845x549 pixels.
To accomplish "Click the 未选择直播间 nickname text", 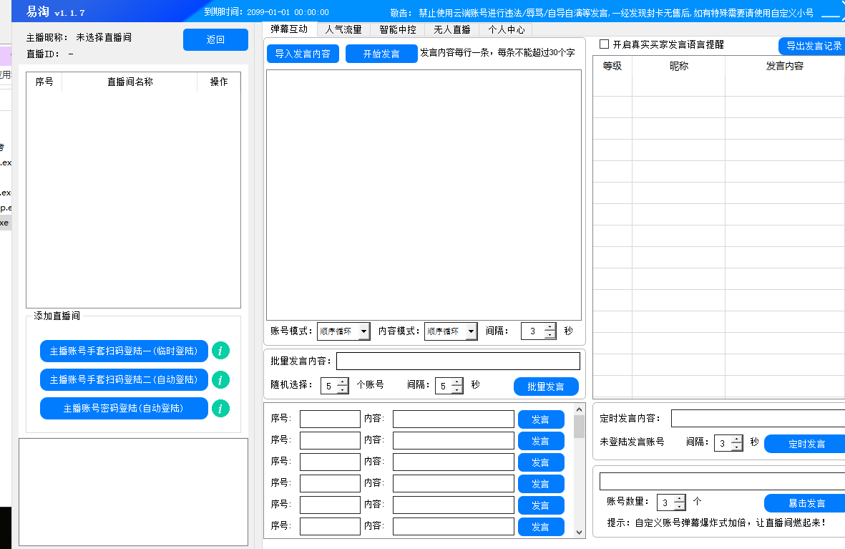I will click(104, 38).
